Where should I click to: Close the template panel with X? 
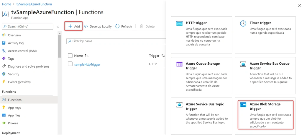300,5
